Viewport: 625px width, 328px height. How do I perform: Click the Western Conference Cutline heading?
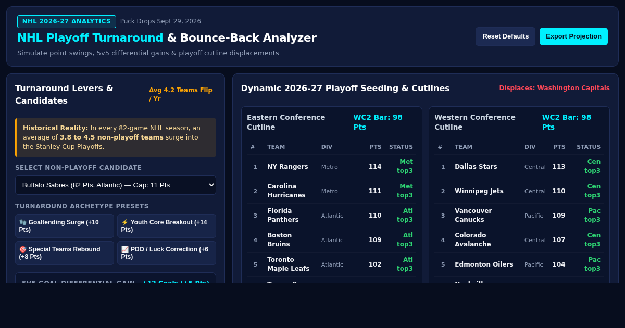(475, 122)
